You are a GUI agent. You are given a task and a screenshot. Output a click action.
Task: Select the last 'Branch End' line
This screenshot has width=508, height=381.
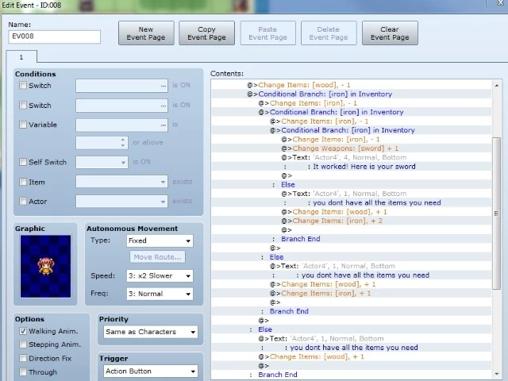pyautogui.click(x=278, y=375)
